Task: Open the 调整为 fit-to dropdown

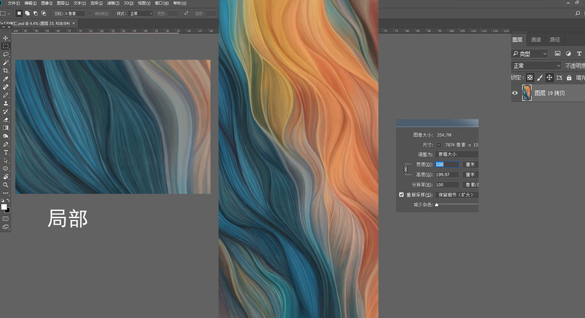Action: click(457, 154)
